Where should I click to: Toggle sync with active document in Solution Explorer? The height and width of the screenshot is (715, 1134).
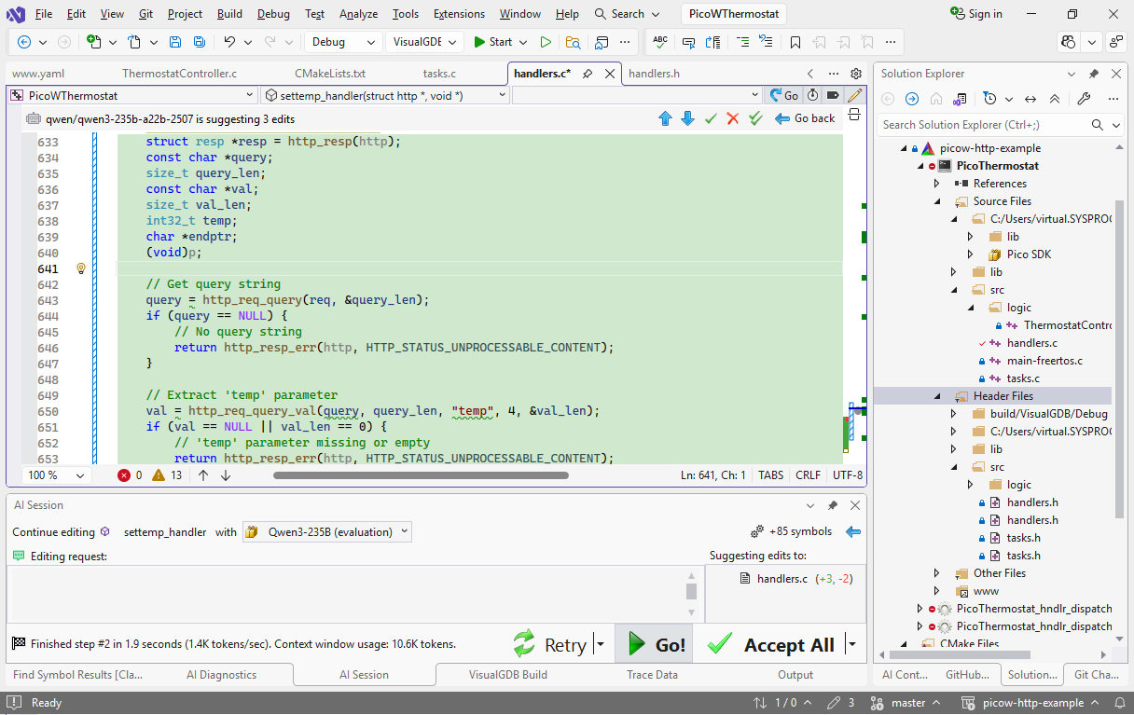(x=1030, y=99)
